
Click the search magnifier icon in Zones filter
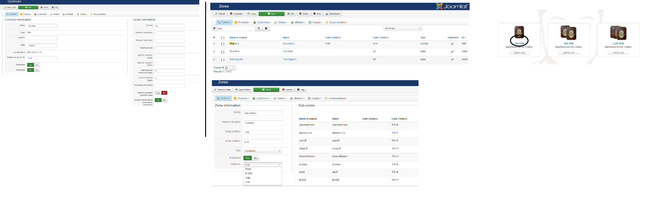click(259, 28)
